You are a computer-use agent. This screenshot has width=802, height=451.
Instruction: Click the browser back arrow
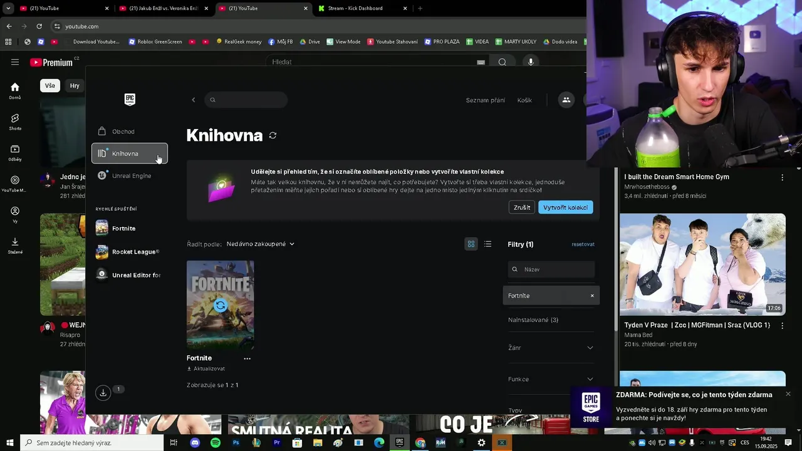click(x=9, y=26)
